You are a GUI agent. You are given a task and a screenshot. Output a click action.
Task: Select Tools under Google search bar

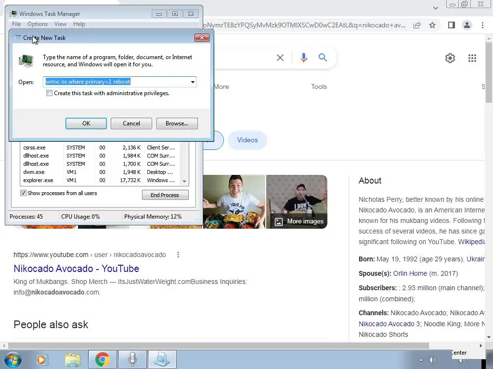point(319,86)
